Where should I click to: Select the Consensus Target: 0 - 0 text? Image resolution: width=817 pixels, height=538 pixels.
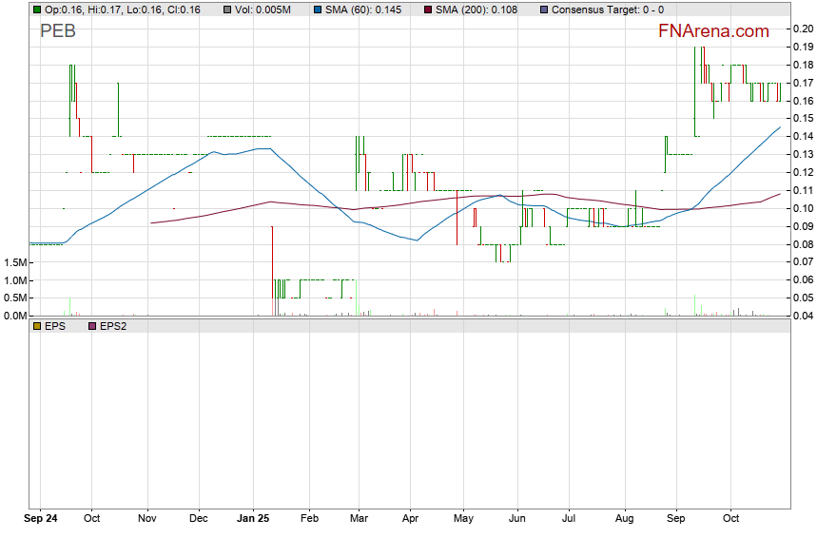pyautogui.click(x=608, y=9)
